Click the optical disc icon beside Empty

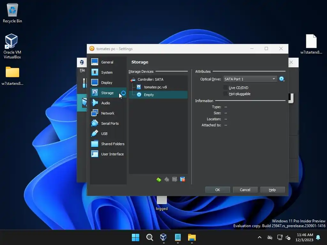pyautogui.click(x=139, y=95)
